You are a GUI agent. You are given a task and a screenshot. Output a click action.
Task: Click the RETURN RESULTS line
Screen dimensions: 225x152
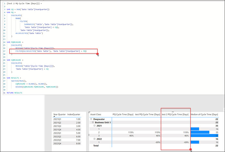tap(14, 93)
